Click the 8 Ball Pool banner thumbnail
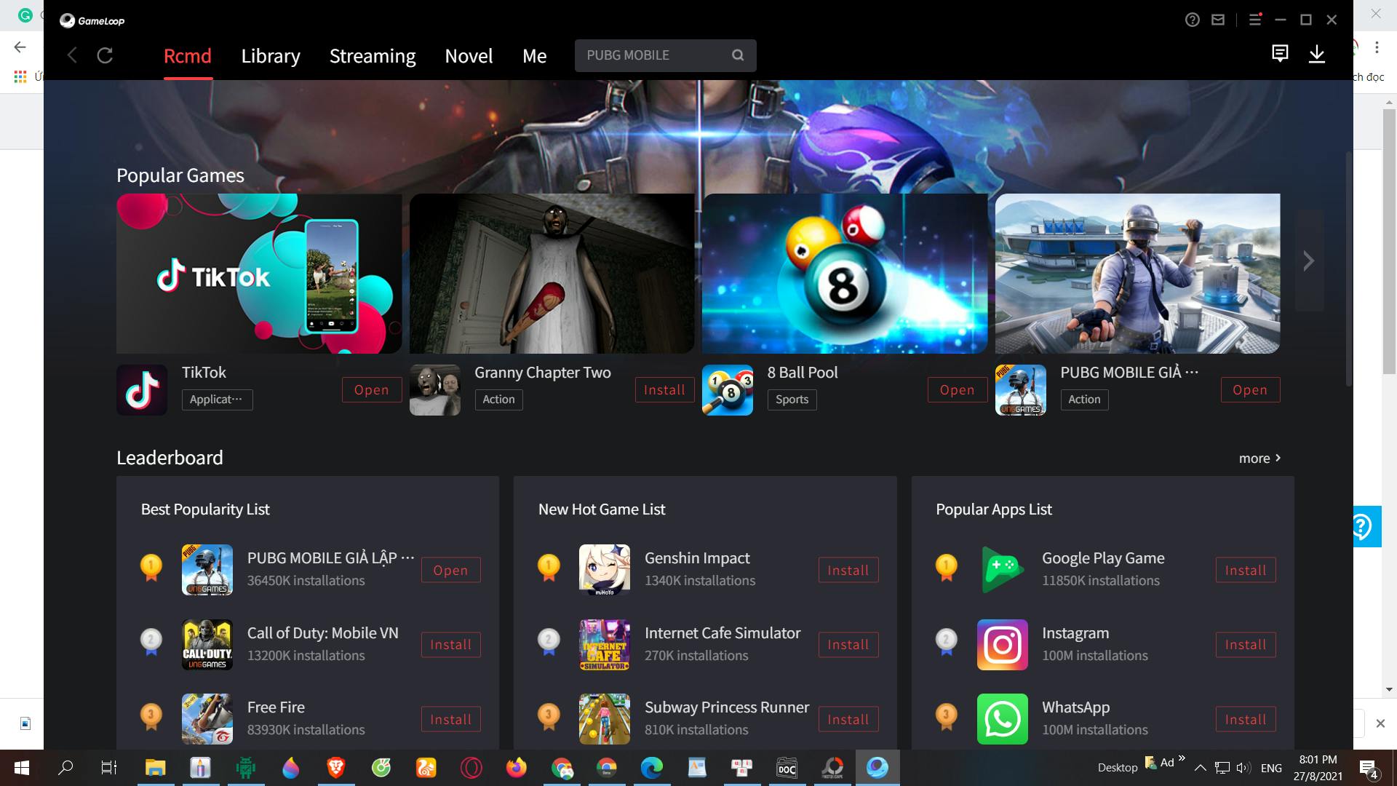 845,274
